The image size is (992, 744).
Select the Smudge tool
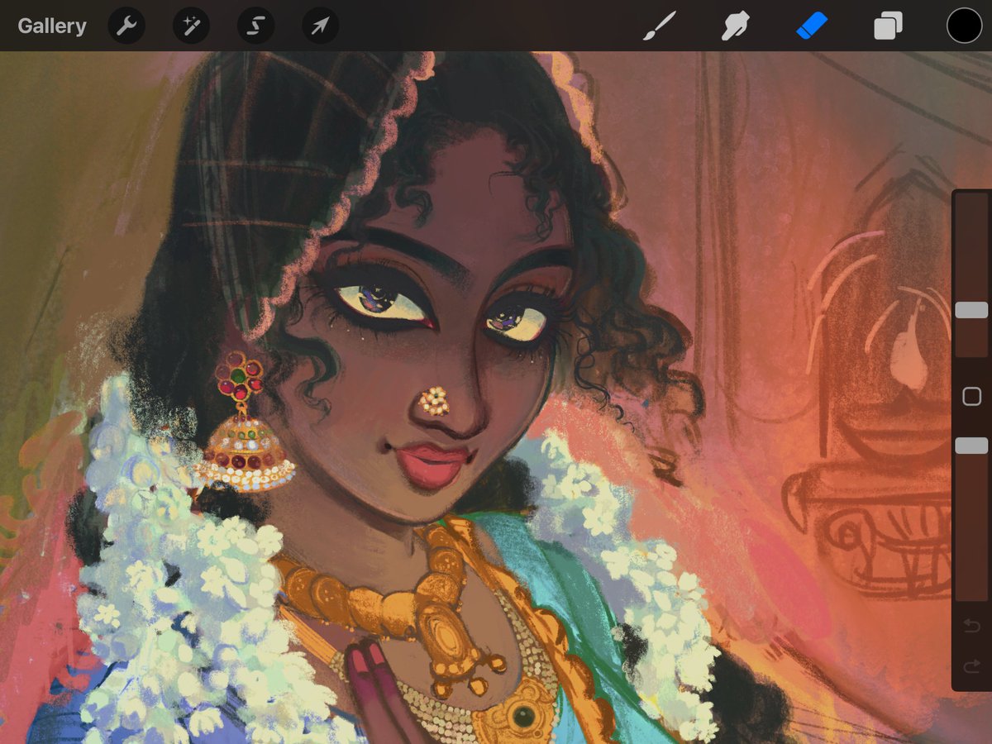736,26
